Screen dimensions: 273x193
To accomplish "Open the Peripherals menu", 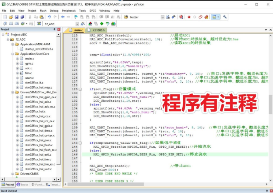I will 69,11.
